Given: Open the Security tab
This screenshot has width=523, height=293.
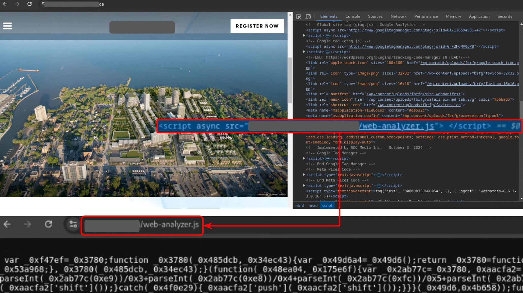Looking at the screenshot, I should (505, 17).
